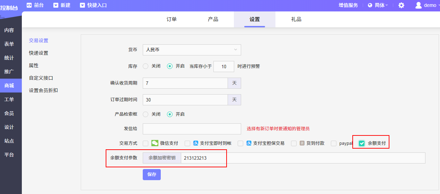Select 关闭 radio for 产品检索框
440x194 pixels.
[146, 114]
